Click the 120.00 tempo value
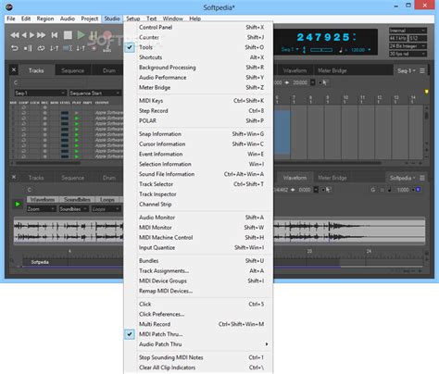This screenshot has width=439, height=374. 357,50
